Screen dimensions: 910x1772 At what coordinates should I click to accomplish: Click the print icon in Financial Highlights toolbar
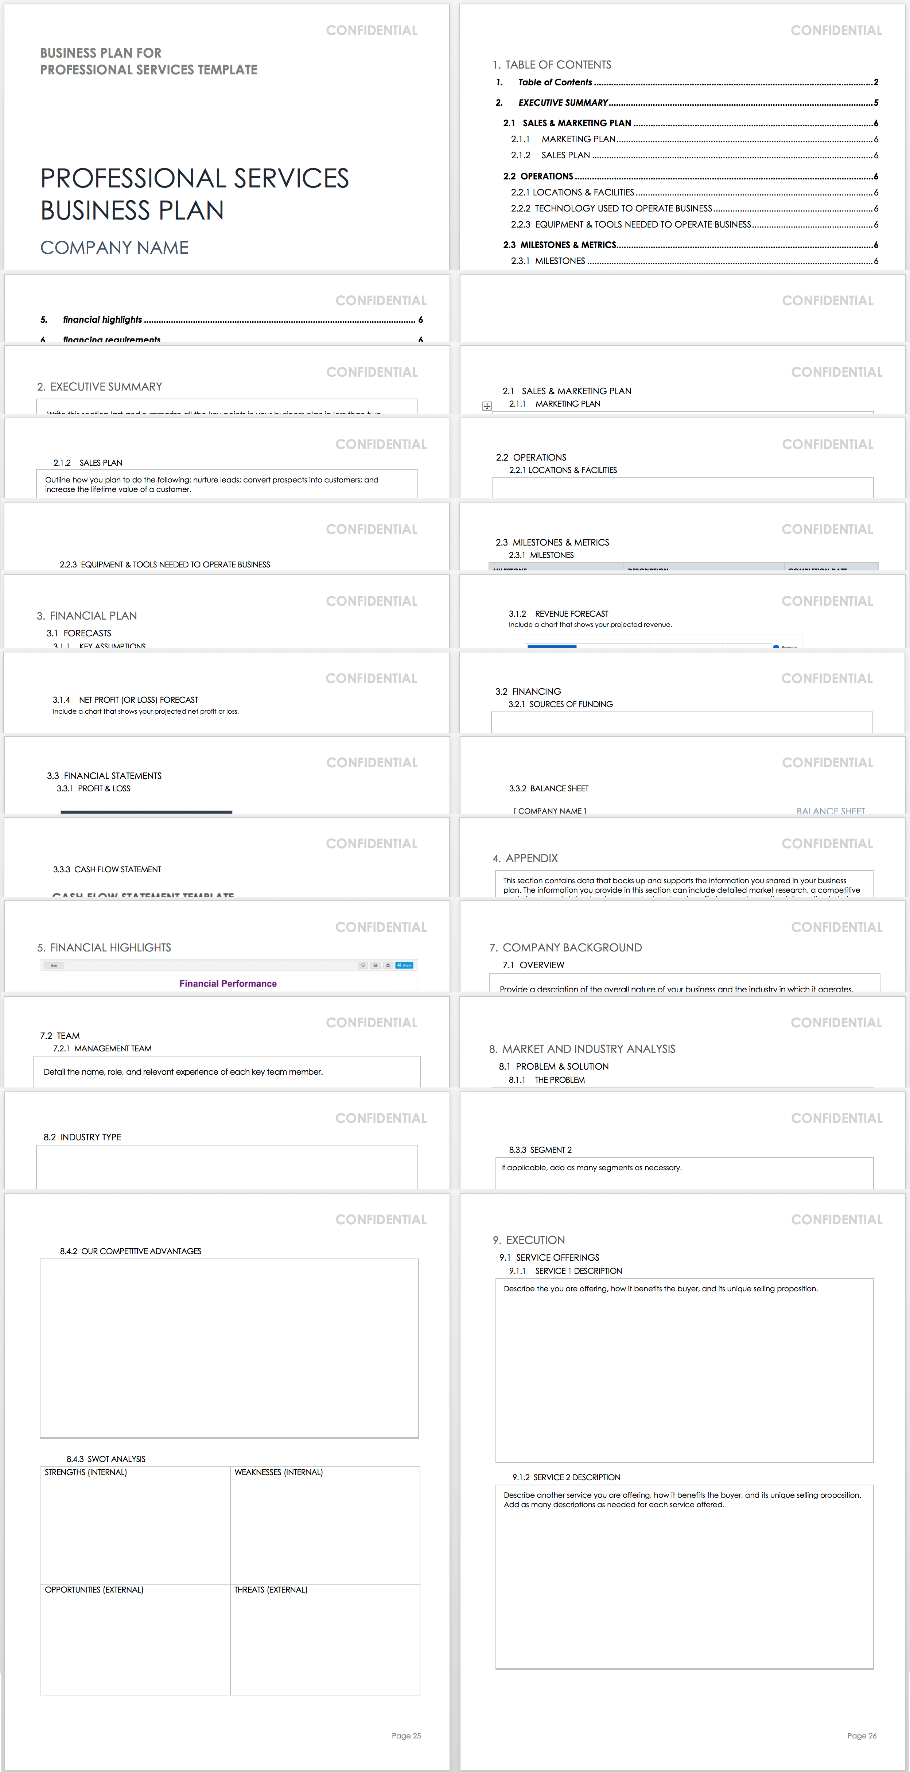(376, 965)
